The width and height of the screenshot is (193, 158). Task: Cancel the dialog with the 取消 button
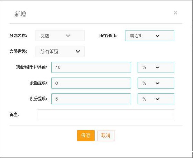(106, 136)
